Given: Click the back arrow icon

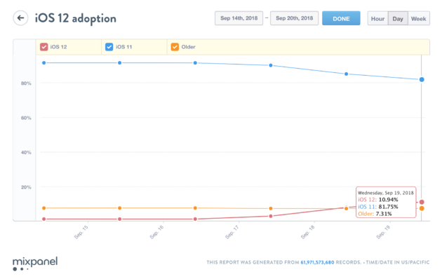Looking at the screenshot, I should pos(20,18).
